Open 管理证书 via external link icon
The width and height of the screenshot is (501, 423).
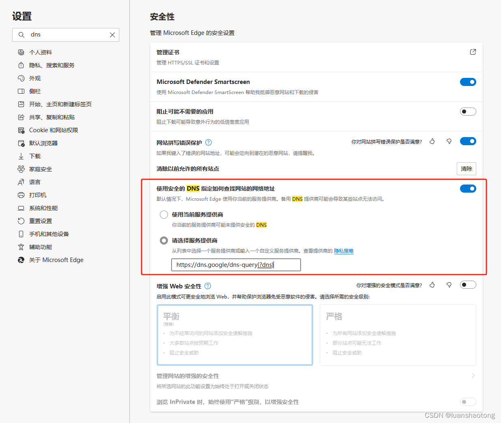coord(473,52)
